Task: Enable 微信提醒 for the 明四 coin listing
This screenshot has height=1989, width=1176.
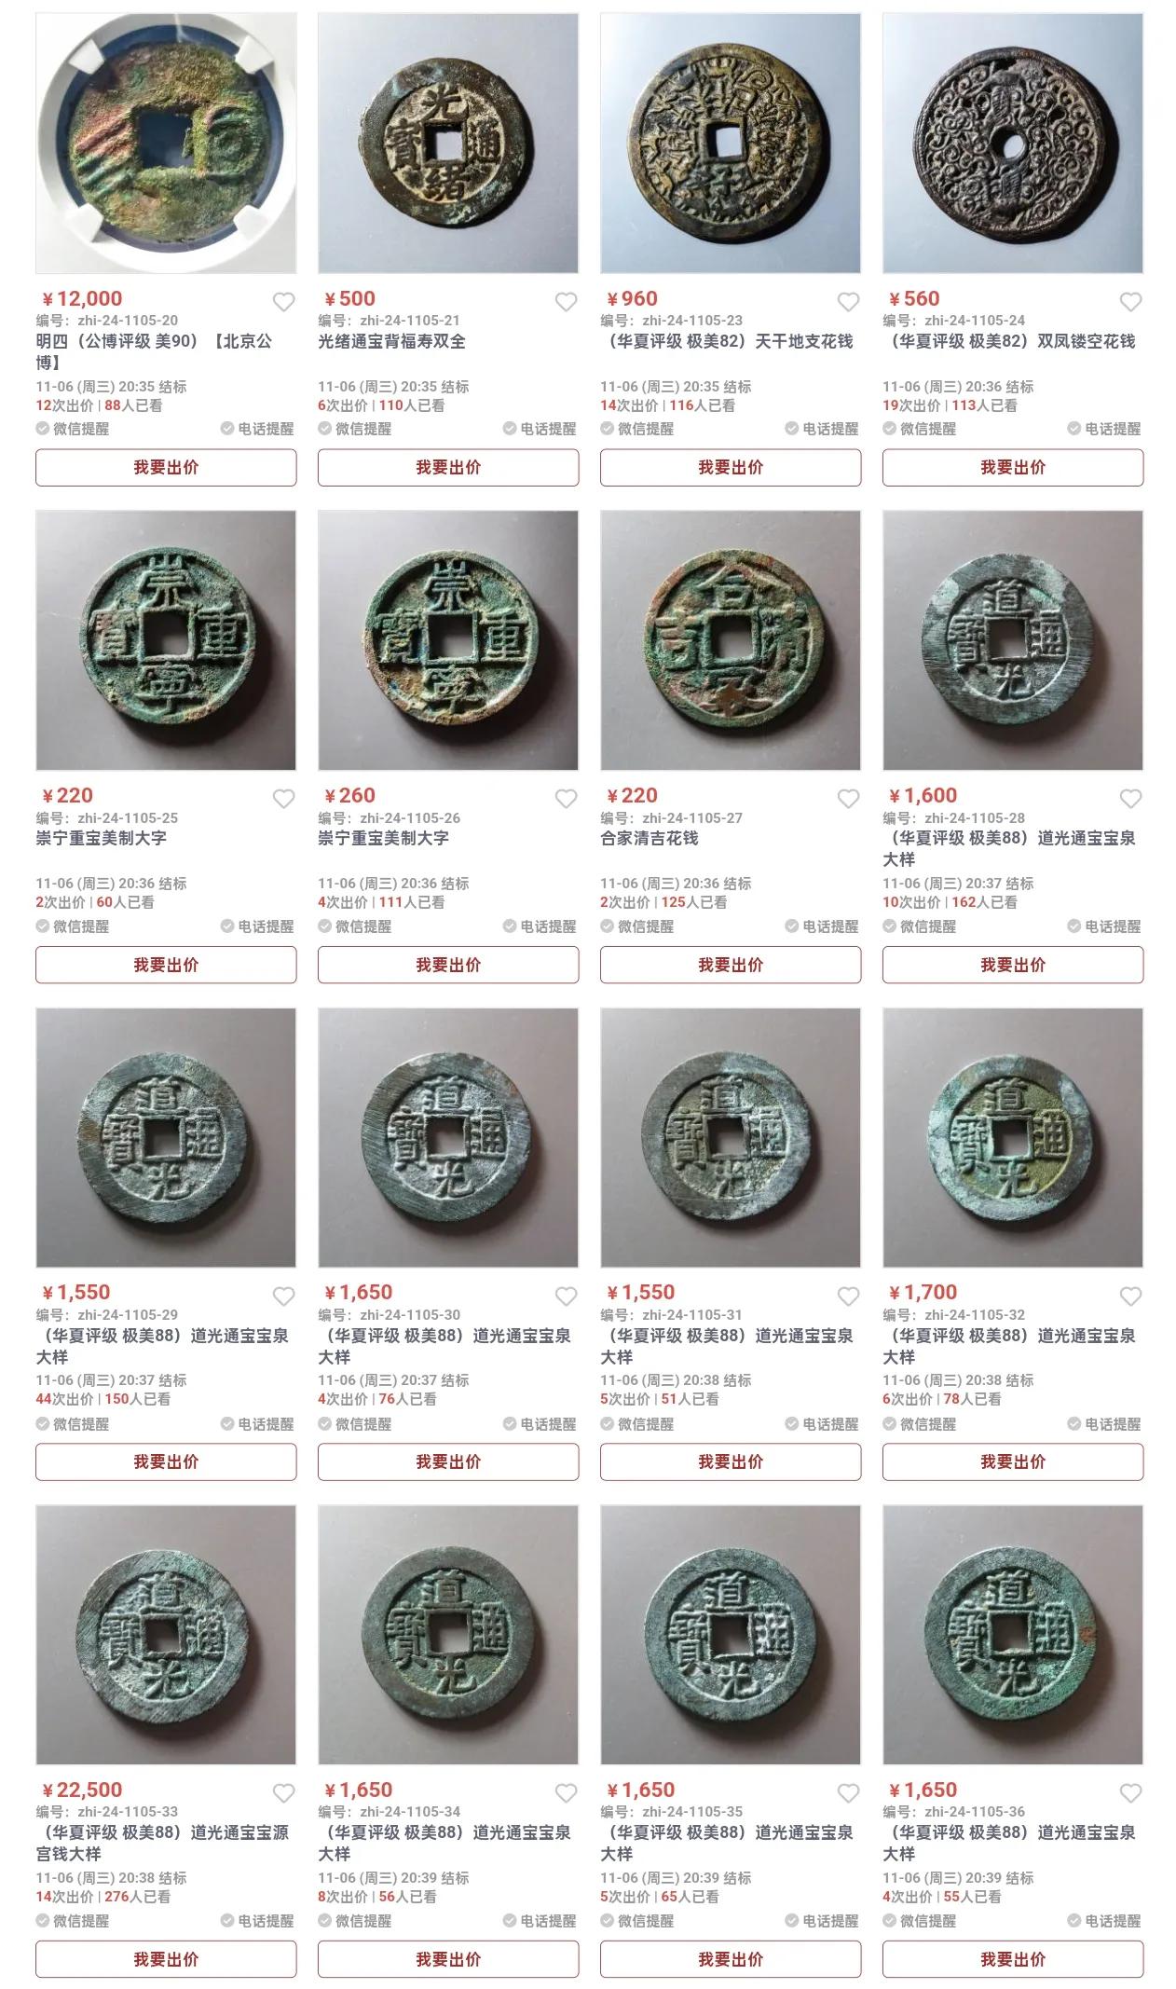Action: tap(73, 429)
